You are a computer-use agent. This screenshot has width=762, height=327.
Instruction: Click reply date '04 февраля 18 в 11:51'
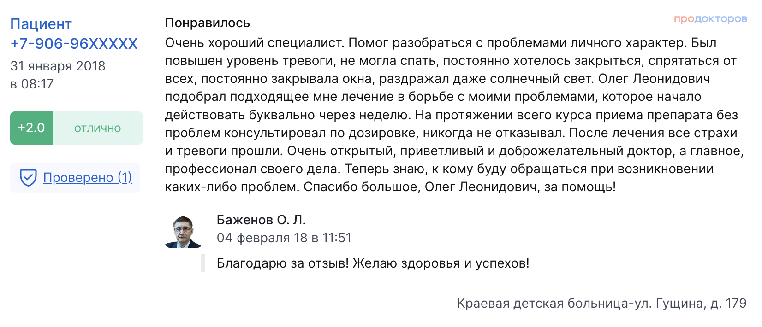pyautogui.click(x=284, y=238)
